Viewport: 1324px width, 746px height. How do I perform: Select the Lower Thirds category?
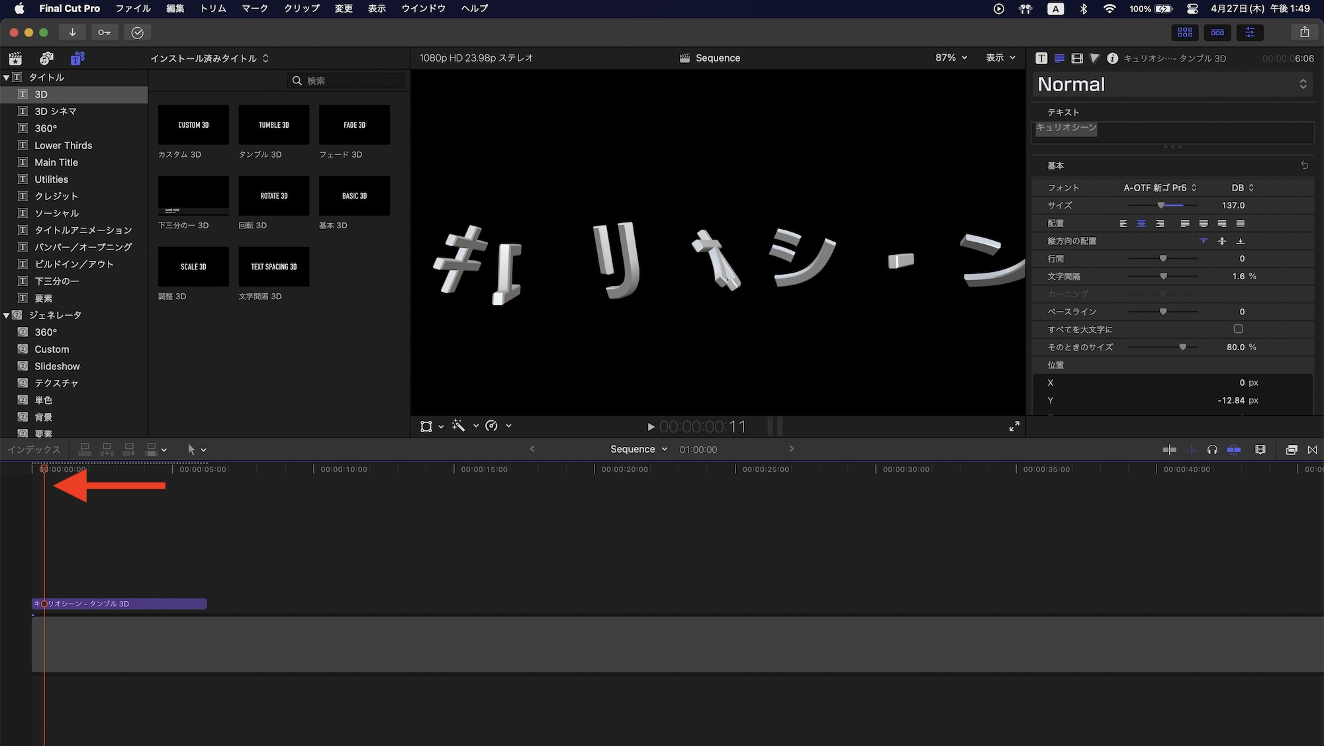[63, 145]
